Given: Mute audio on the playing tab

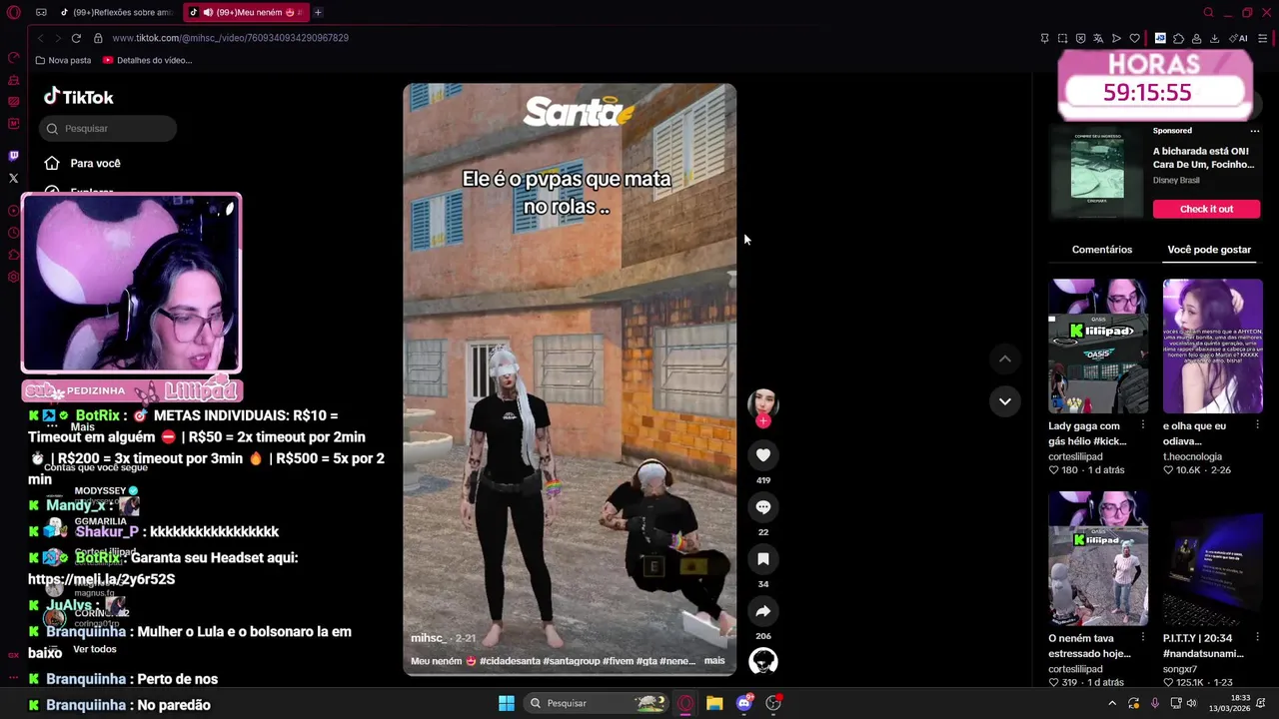Looking at the screenshot, I should coord(207,12).
